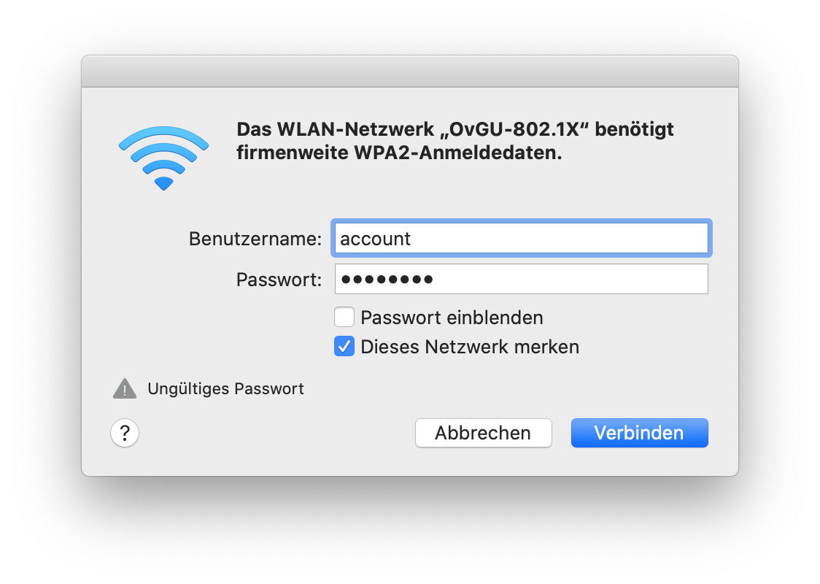Click Verbinden to connect
Screen dimensions: 820x584
(639, 432)
